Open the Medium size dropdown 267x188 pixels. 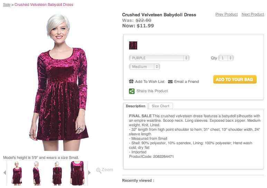pyautogui.click(x=145, y=67)
